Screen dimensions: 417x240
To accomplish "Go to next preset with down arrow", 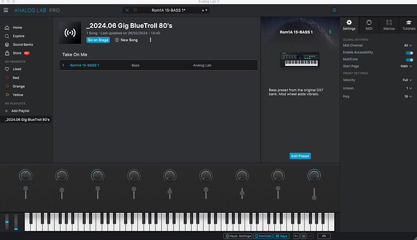I will (206, 10).
